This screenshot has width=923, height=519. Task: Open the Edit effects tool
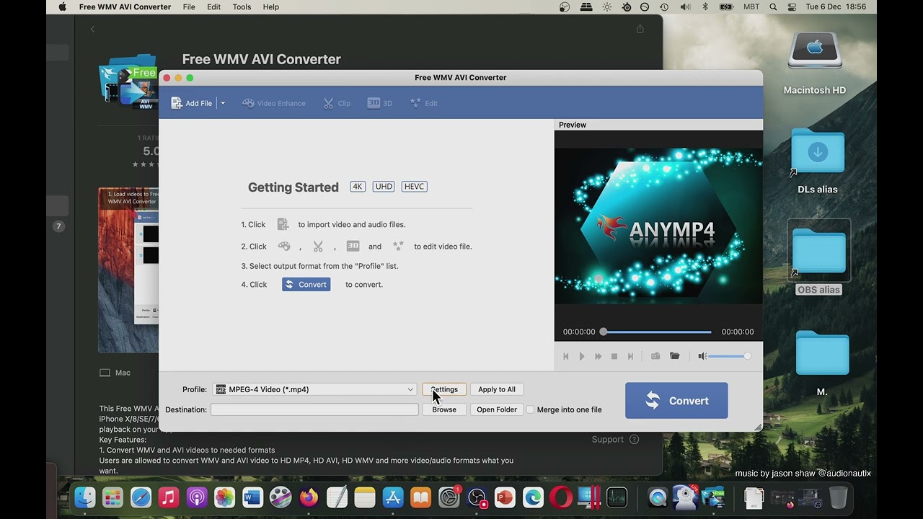[x=424, y=103]
